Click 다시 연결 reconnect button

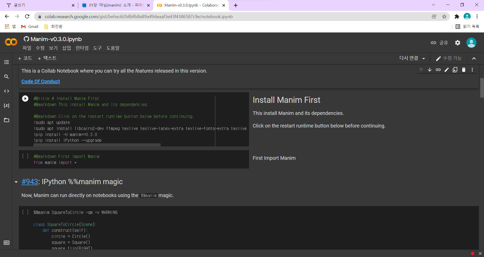409,58
